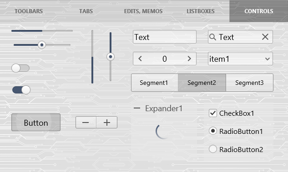The image size is (288, 172).
Task: Click the plain Text edit field
Action: (x=165, y=37)
